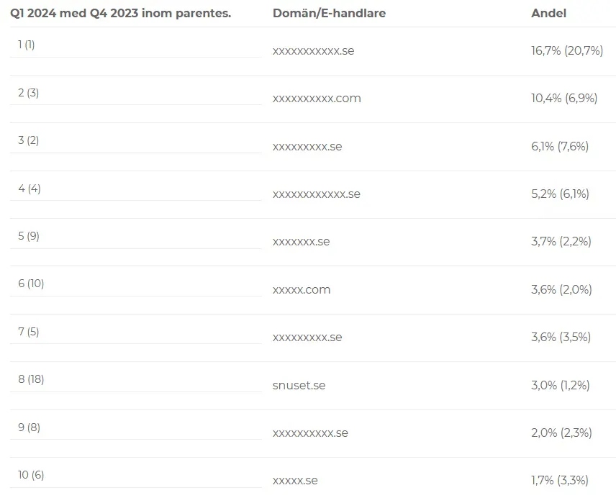616x498 pixels.
Task: Click the "1,7% (3,3%)" share cell
Action: click(x=559, y=481)
